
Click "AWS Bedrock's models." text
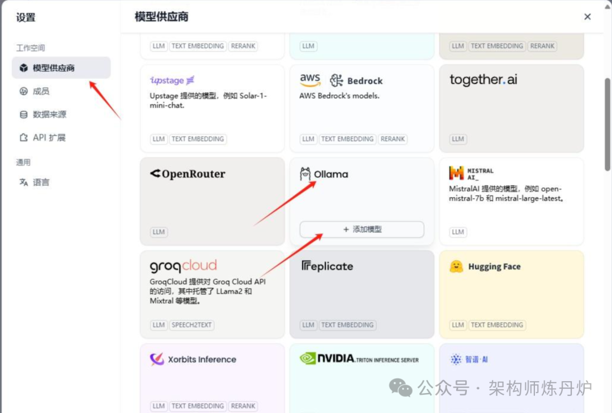tap(339, 96)
